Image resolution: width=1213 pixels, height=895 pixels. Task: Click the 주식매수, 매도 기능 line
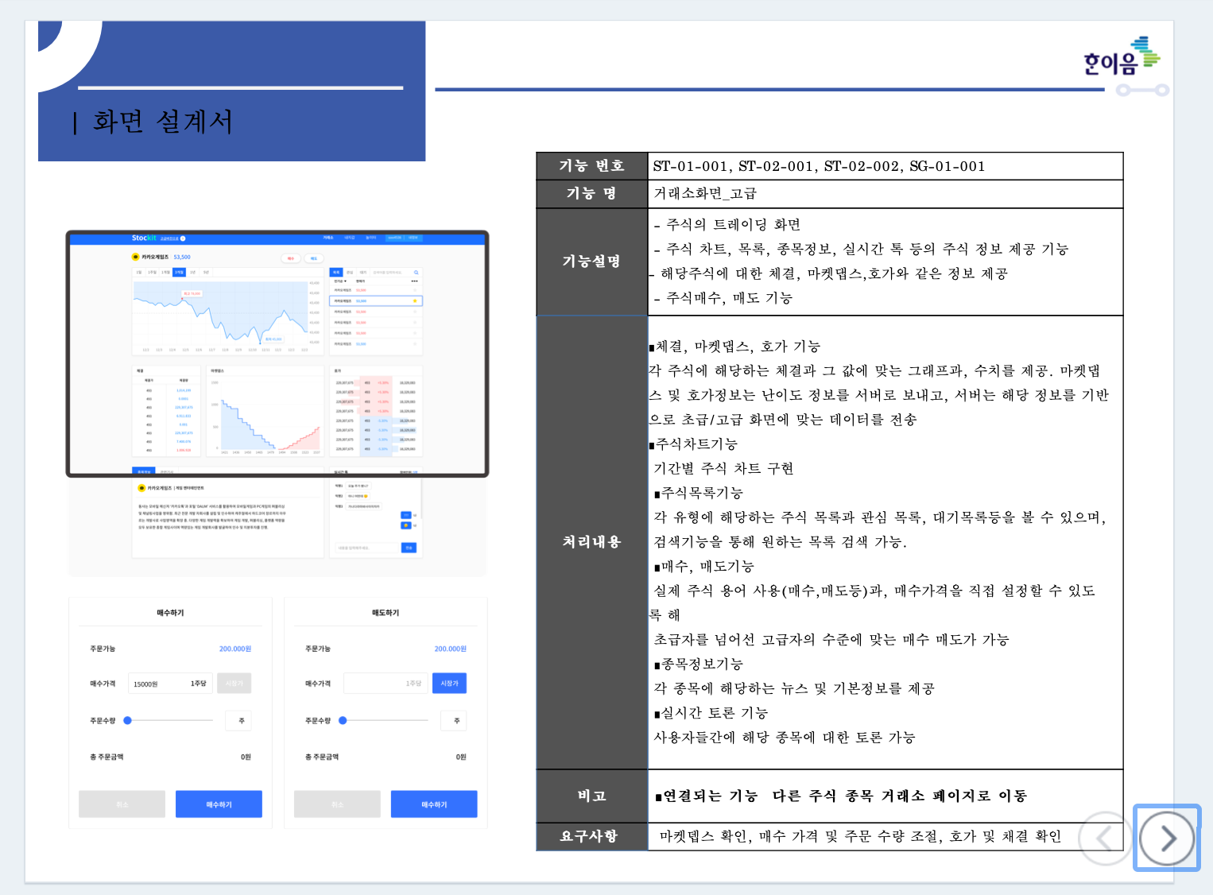click(x=723, y=298)
